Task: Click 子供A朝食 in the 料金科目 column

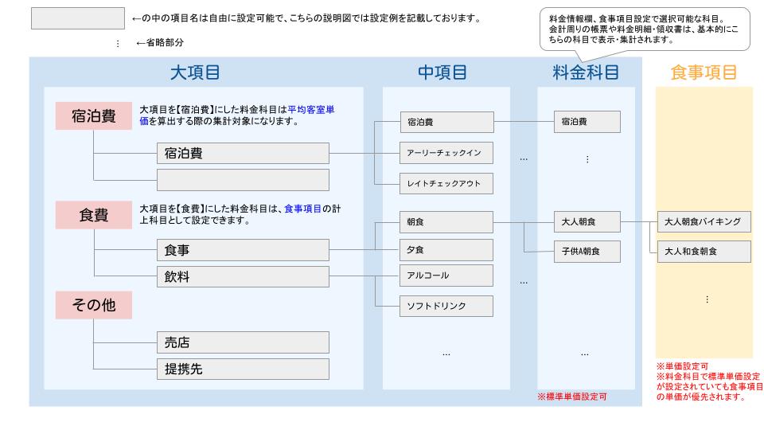Action: (586, 252)
